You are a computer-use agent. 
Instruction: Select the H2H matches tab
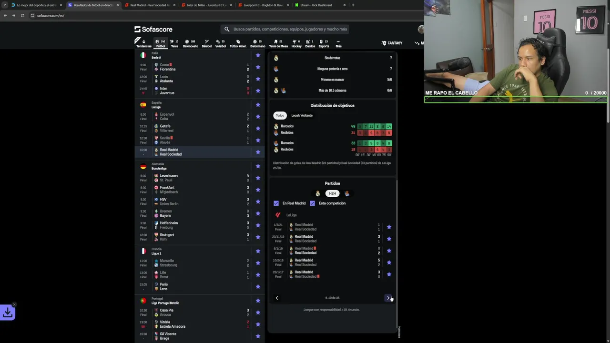click(332, 193)
